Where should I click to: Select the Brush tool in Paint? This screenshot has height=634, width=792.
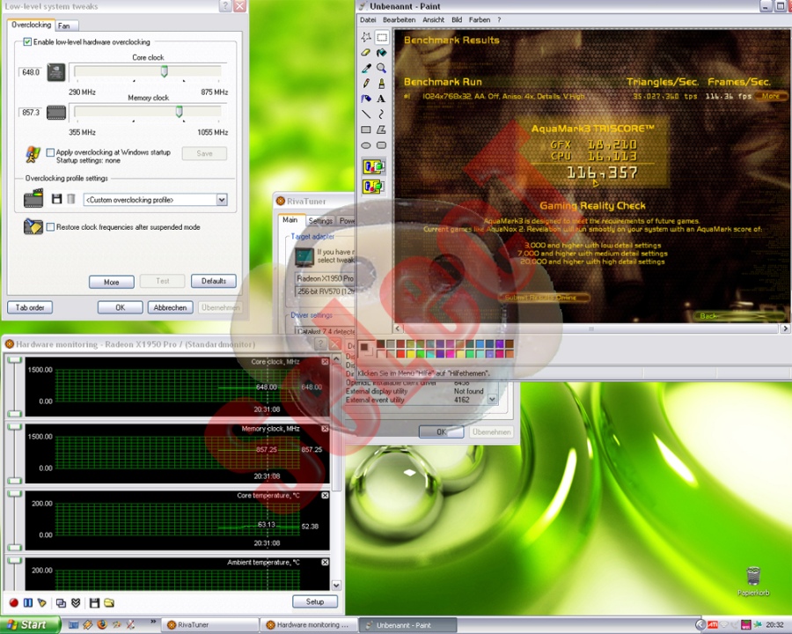[x=382, y=84]
